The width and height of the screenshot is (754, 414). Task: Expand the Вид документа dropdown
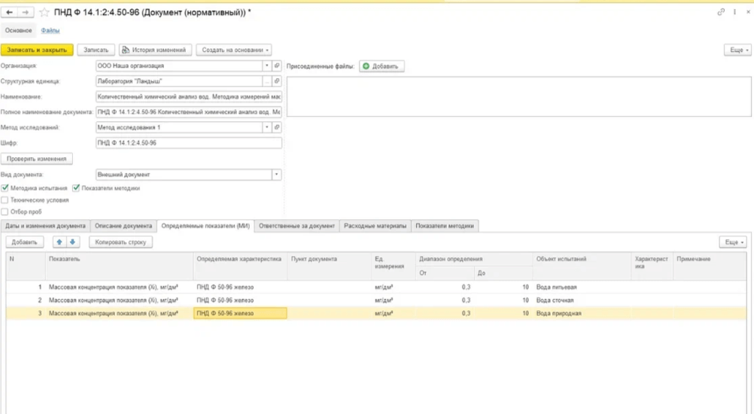[276, 175]
